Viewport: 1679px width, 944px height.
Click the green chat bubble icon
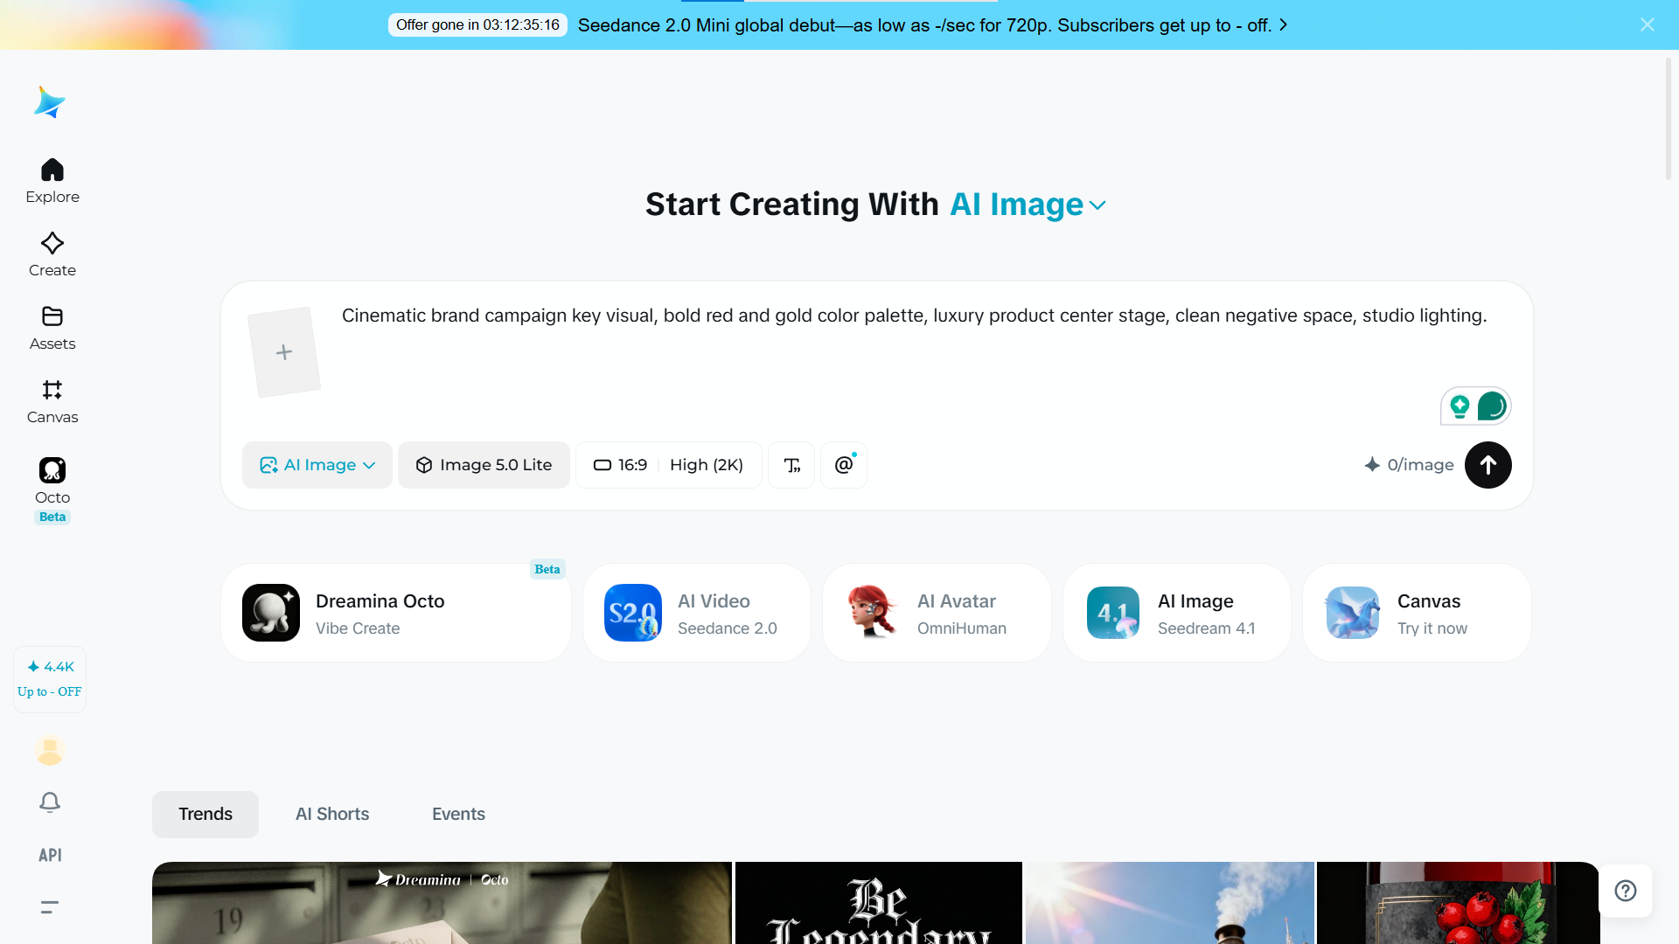[1492, 406]
